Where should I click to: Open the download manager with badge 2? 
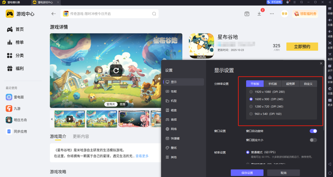(x=259, y=13)
